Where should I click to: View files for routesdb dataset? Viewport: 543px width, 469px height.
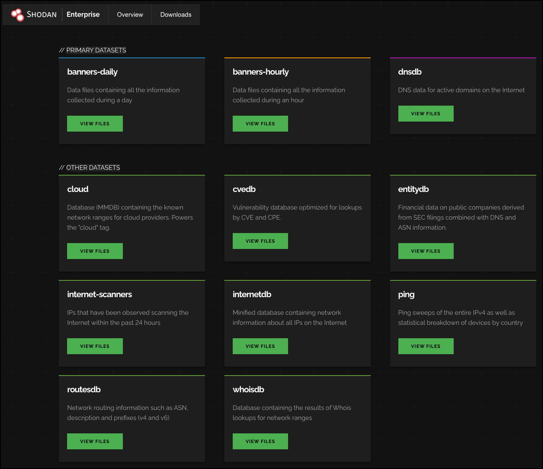tap(95, 441)
